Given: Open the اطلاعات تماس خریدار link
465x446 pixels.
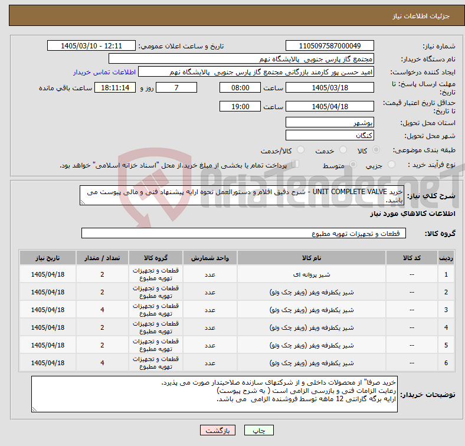Looking at the screenshot, I should pyautogui.click(x=104, y=72).
